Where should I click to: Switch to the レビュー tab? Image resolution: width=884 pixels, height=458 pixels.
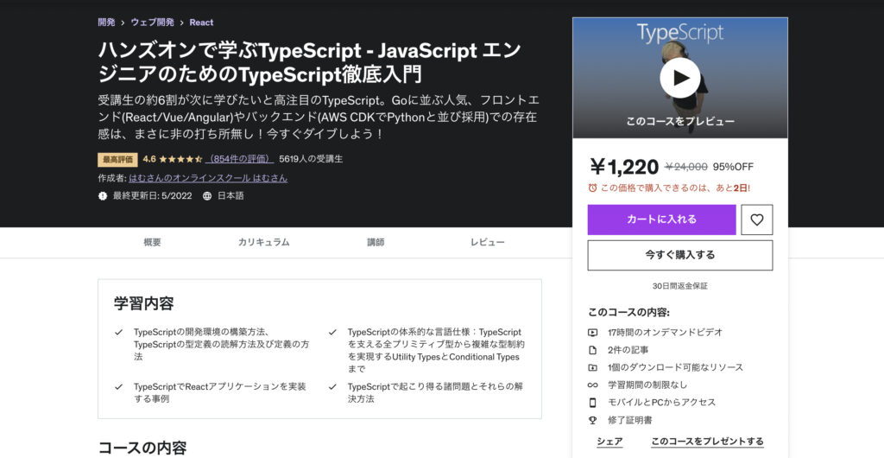[x=488, y=242]
